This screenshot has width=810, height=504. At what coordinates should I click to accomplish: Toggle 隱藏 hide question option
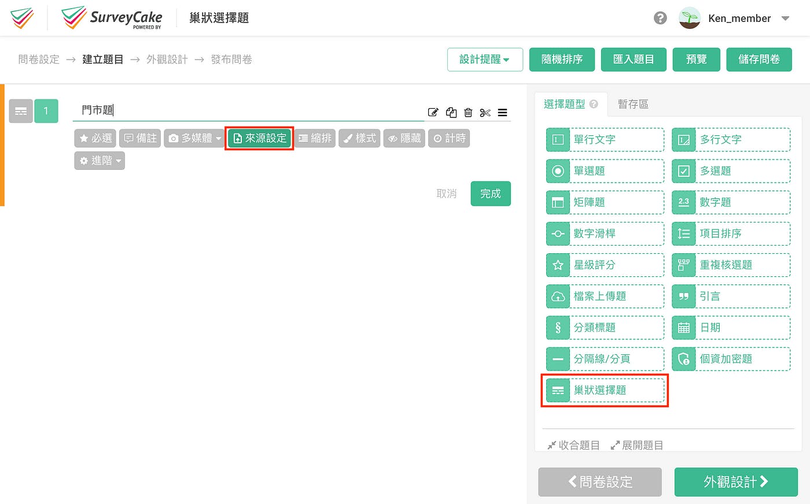[404, 138]
